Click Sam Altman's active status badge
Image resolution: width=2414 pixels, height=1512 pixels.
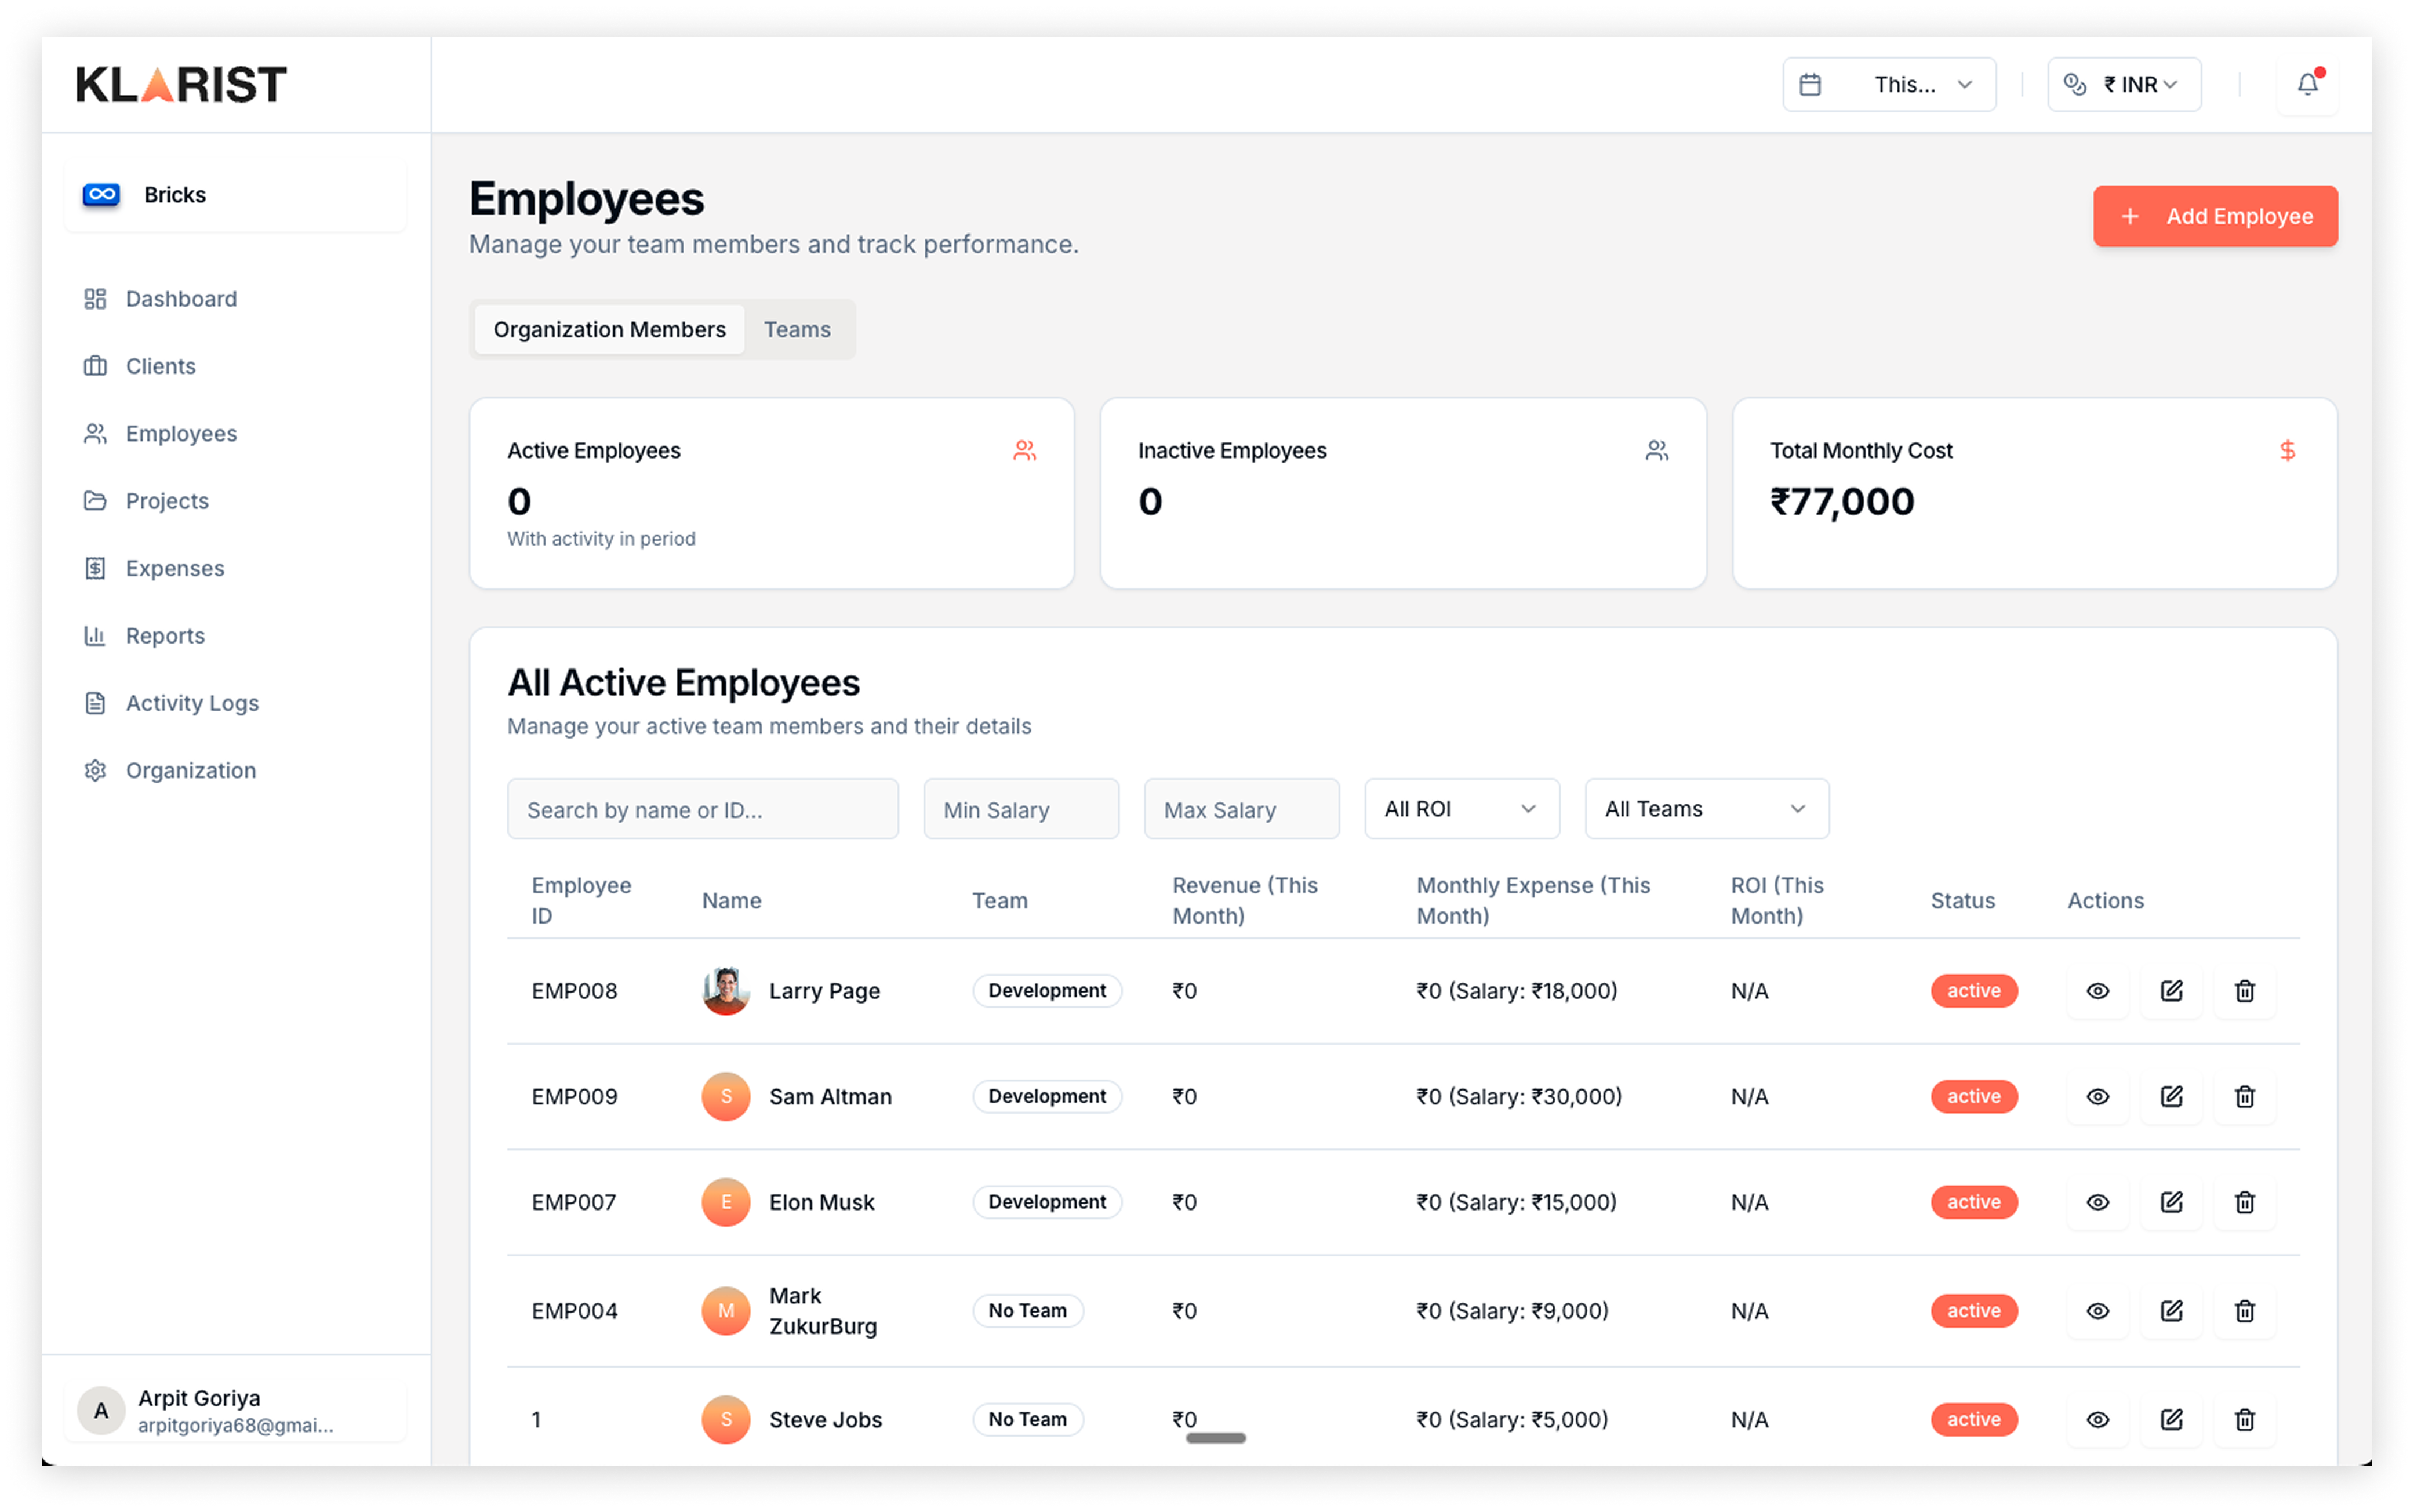(1973, 1097)
